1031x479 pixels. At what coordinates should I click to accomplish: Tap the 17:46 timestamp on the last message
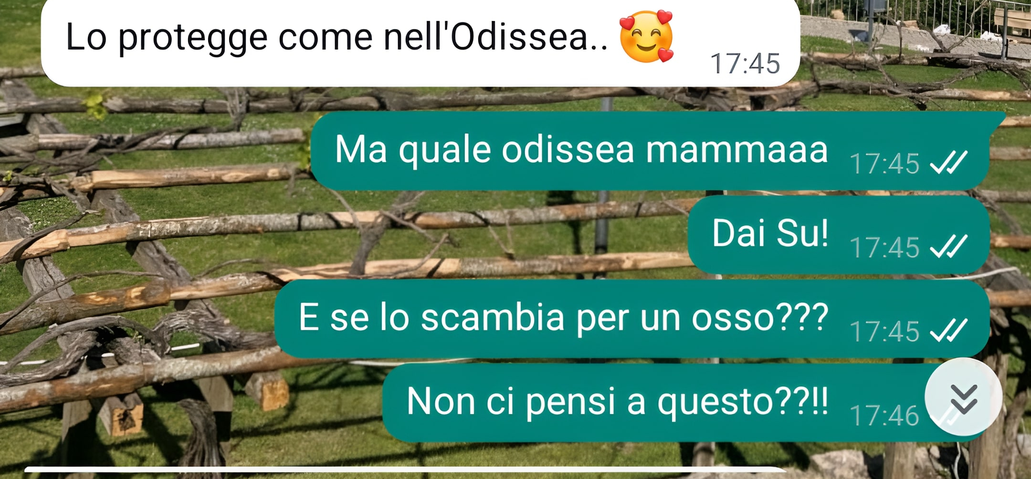pyautogui.click(x=884, y=416)
